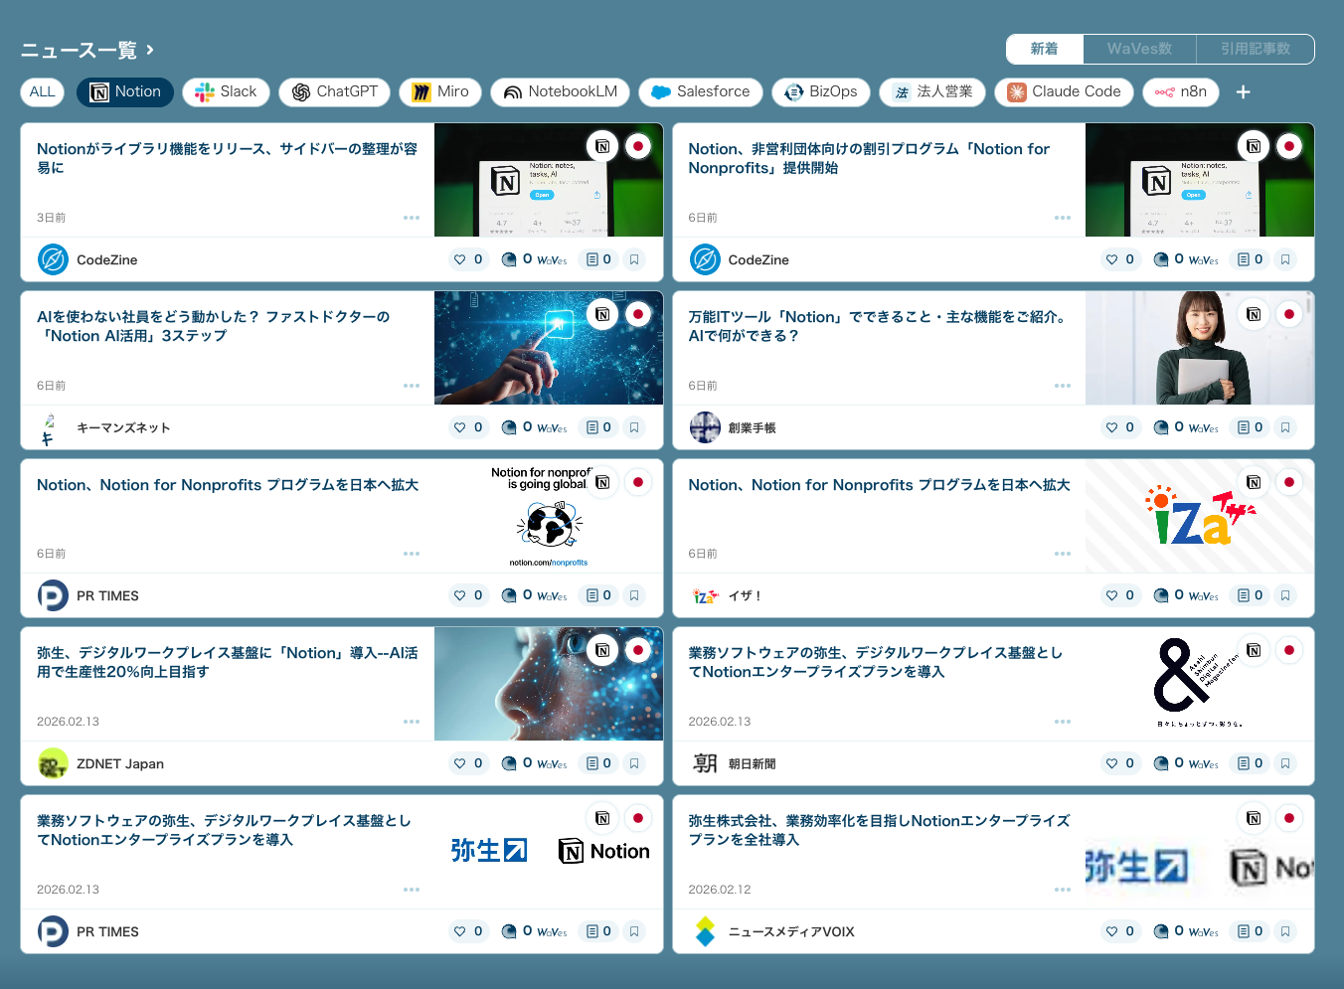1344x989 pixels.
Task: Like the Notionがライブラリ機能をリリース article
Action: [468, 259]
